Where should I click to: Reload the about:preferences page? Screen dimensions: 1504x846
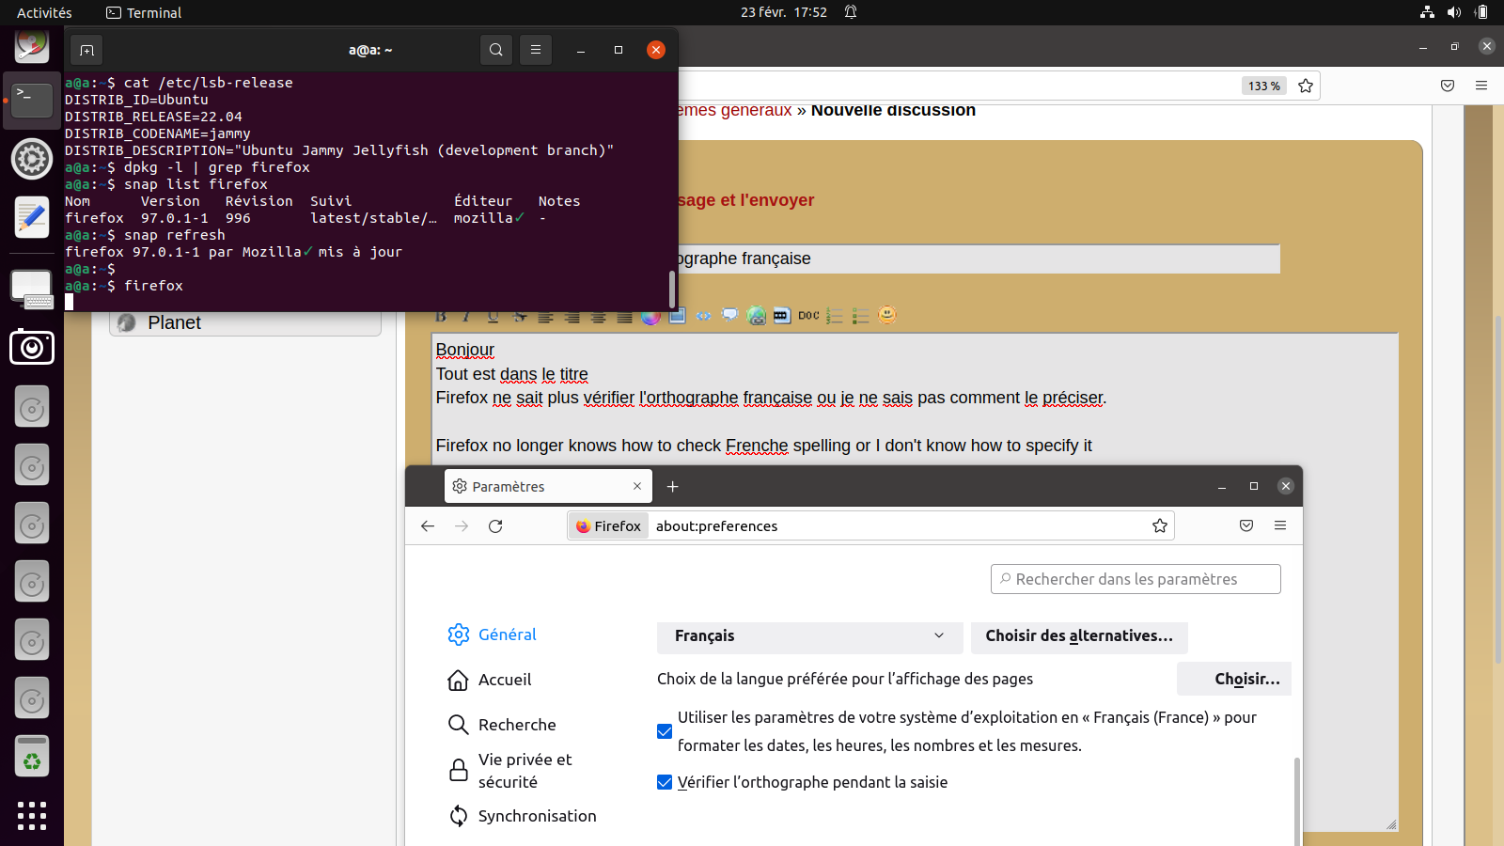[x=495, y=526]
